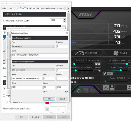The image size is (131, 121).
Task: Toggle the Log checkbox
Action: pyautogui.click(x=4, y=96)
